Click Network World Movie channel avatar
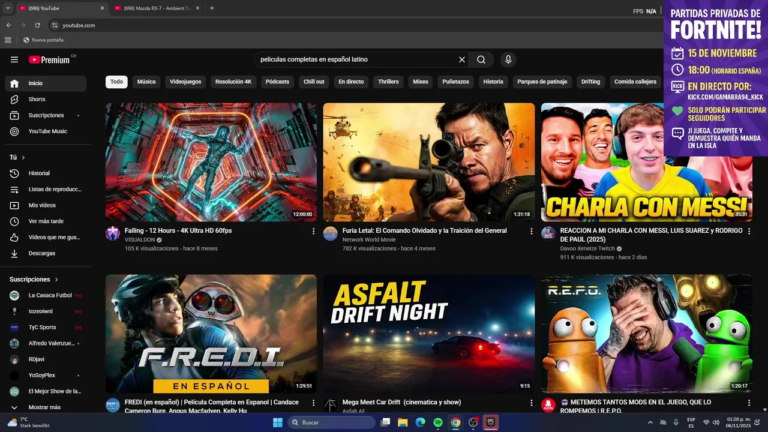Screen dimensions: 768x432 pyautogui.click(x=331, y=233)
